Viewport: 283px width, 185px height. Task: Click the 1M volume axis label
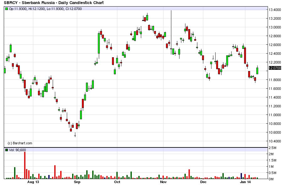[271, 167]
